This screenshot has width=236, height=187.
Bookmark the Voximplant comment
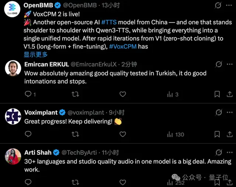217,134
